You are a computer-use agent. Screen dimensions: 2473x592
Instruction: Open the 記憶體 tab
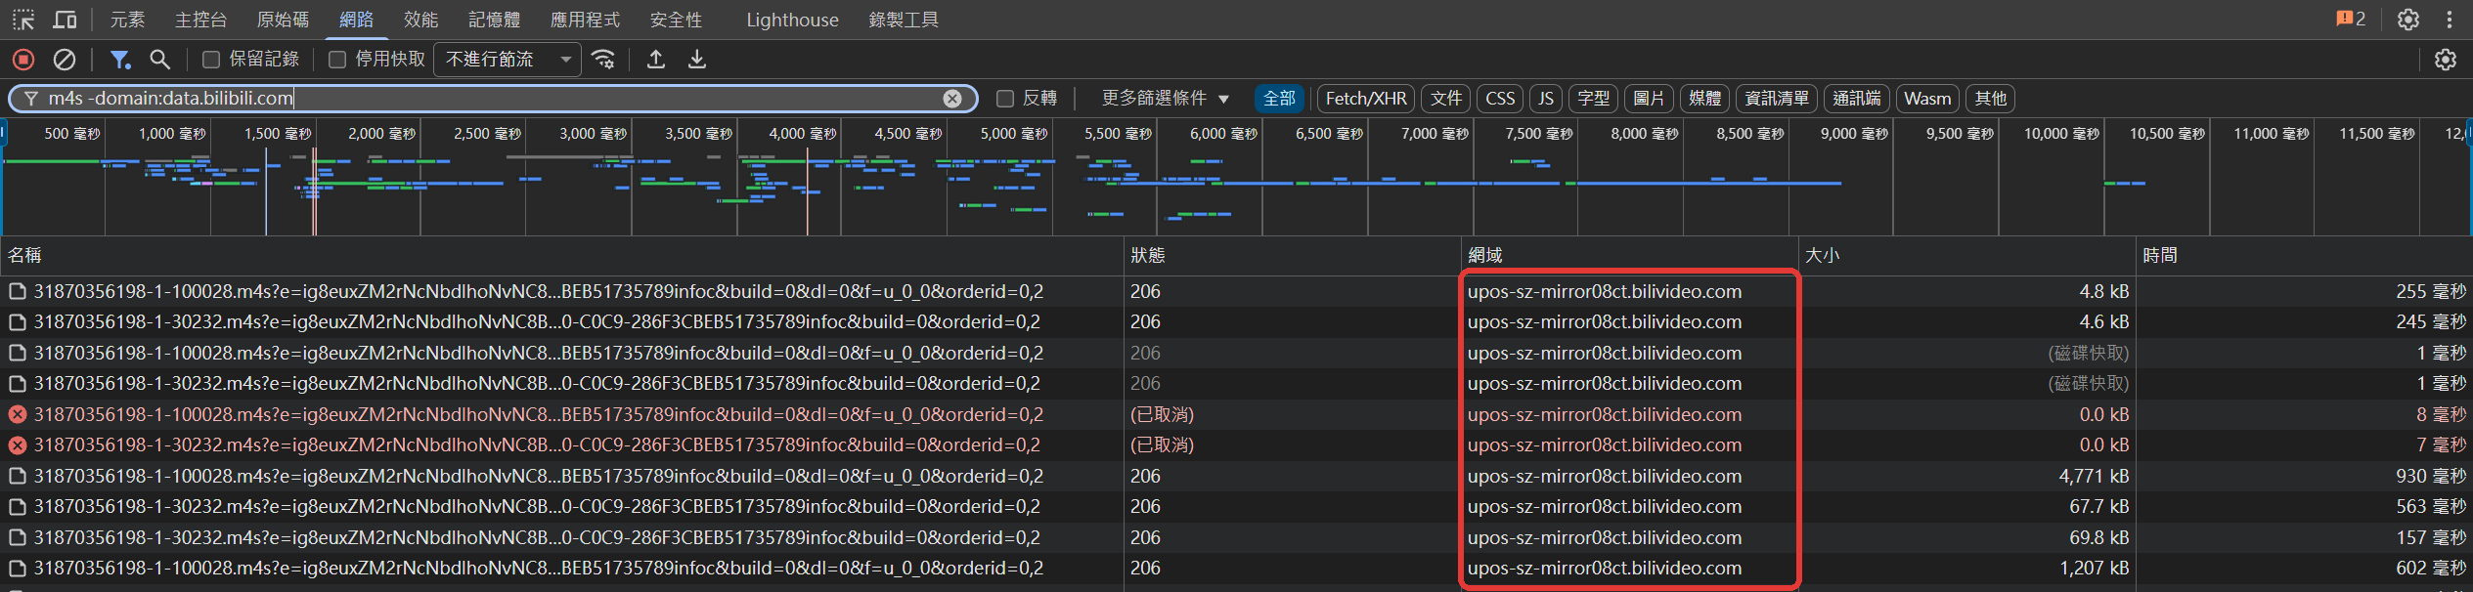point(494,20)
